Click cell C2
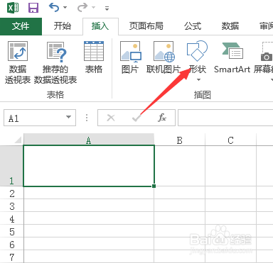Screen dimensions: 273x263 click(x=230, y=193)
